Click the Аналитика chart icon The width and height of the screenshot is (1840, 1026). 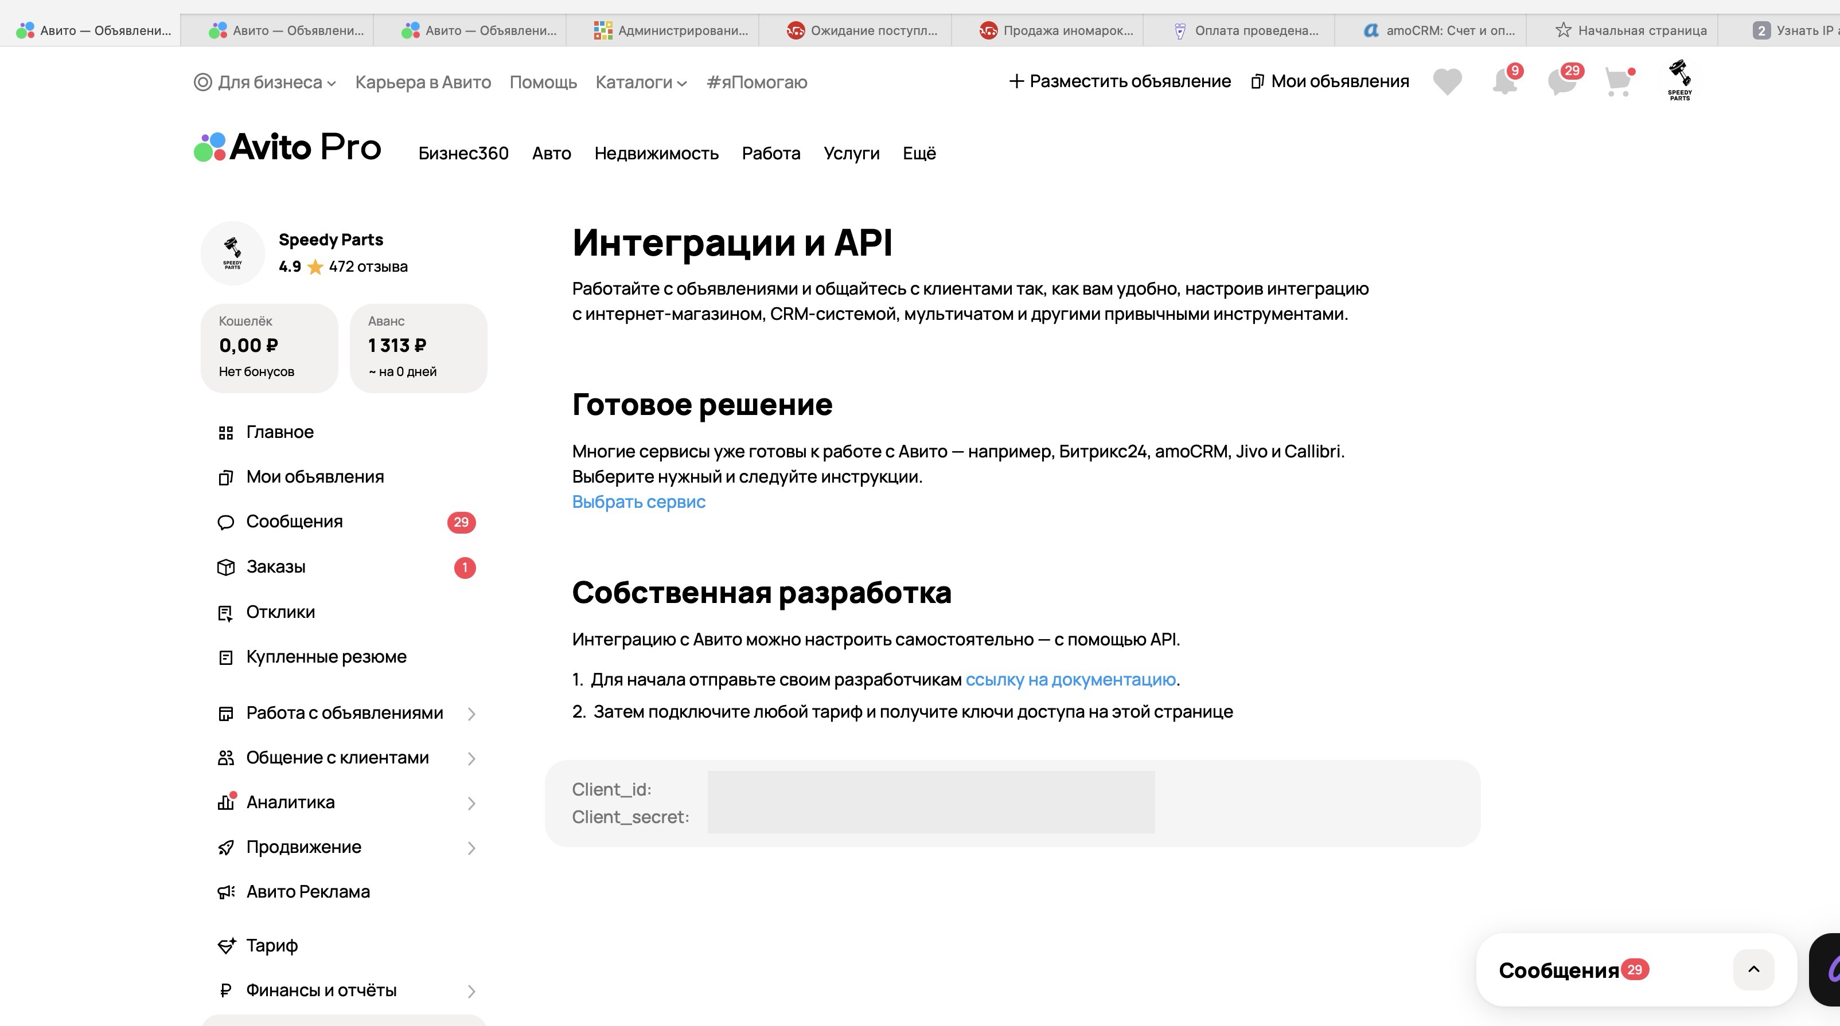pyautogui.click(x=226, y=802)
